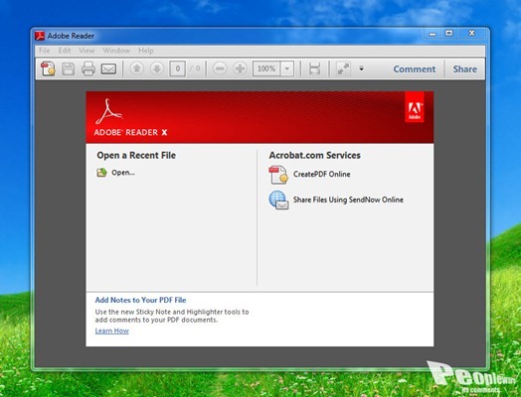Viewport: 521px width, 397px height.
Task: Go to previous page with up arrow
Action: coord(136,68)
